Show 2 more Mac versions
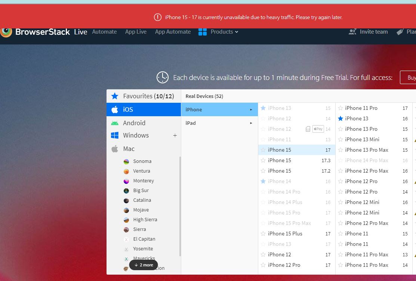This screenshot has width=416, height=281. click(x=144, y=265)
